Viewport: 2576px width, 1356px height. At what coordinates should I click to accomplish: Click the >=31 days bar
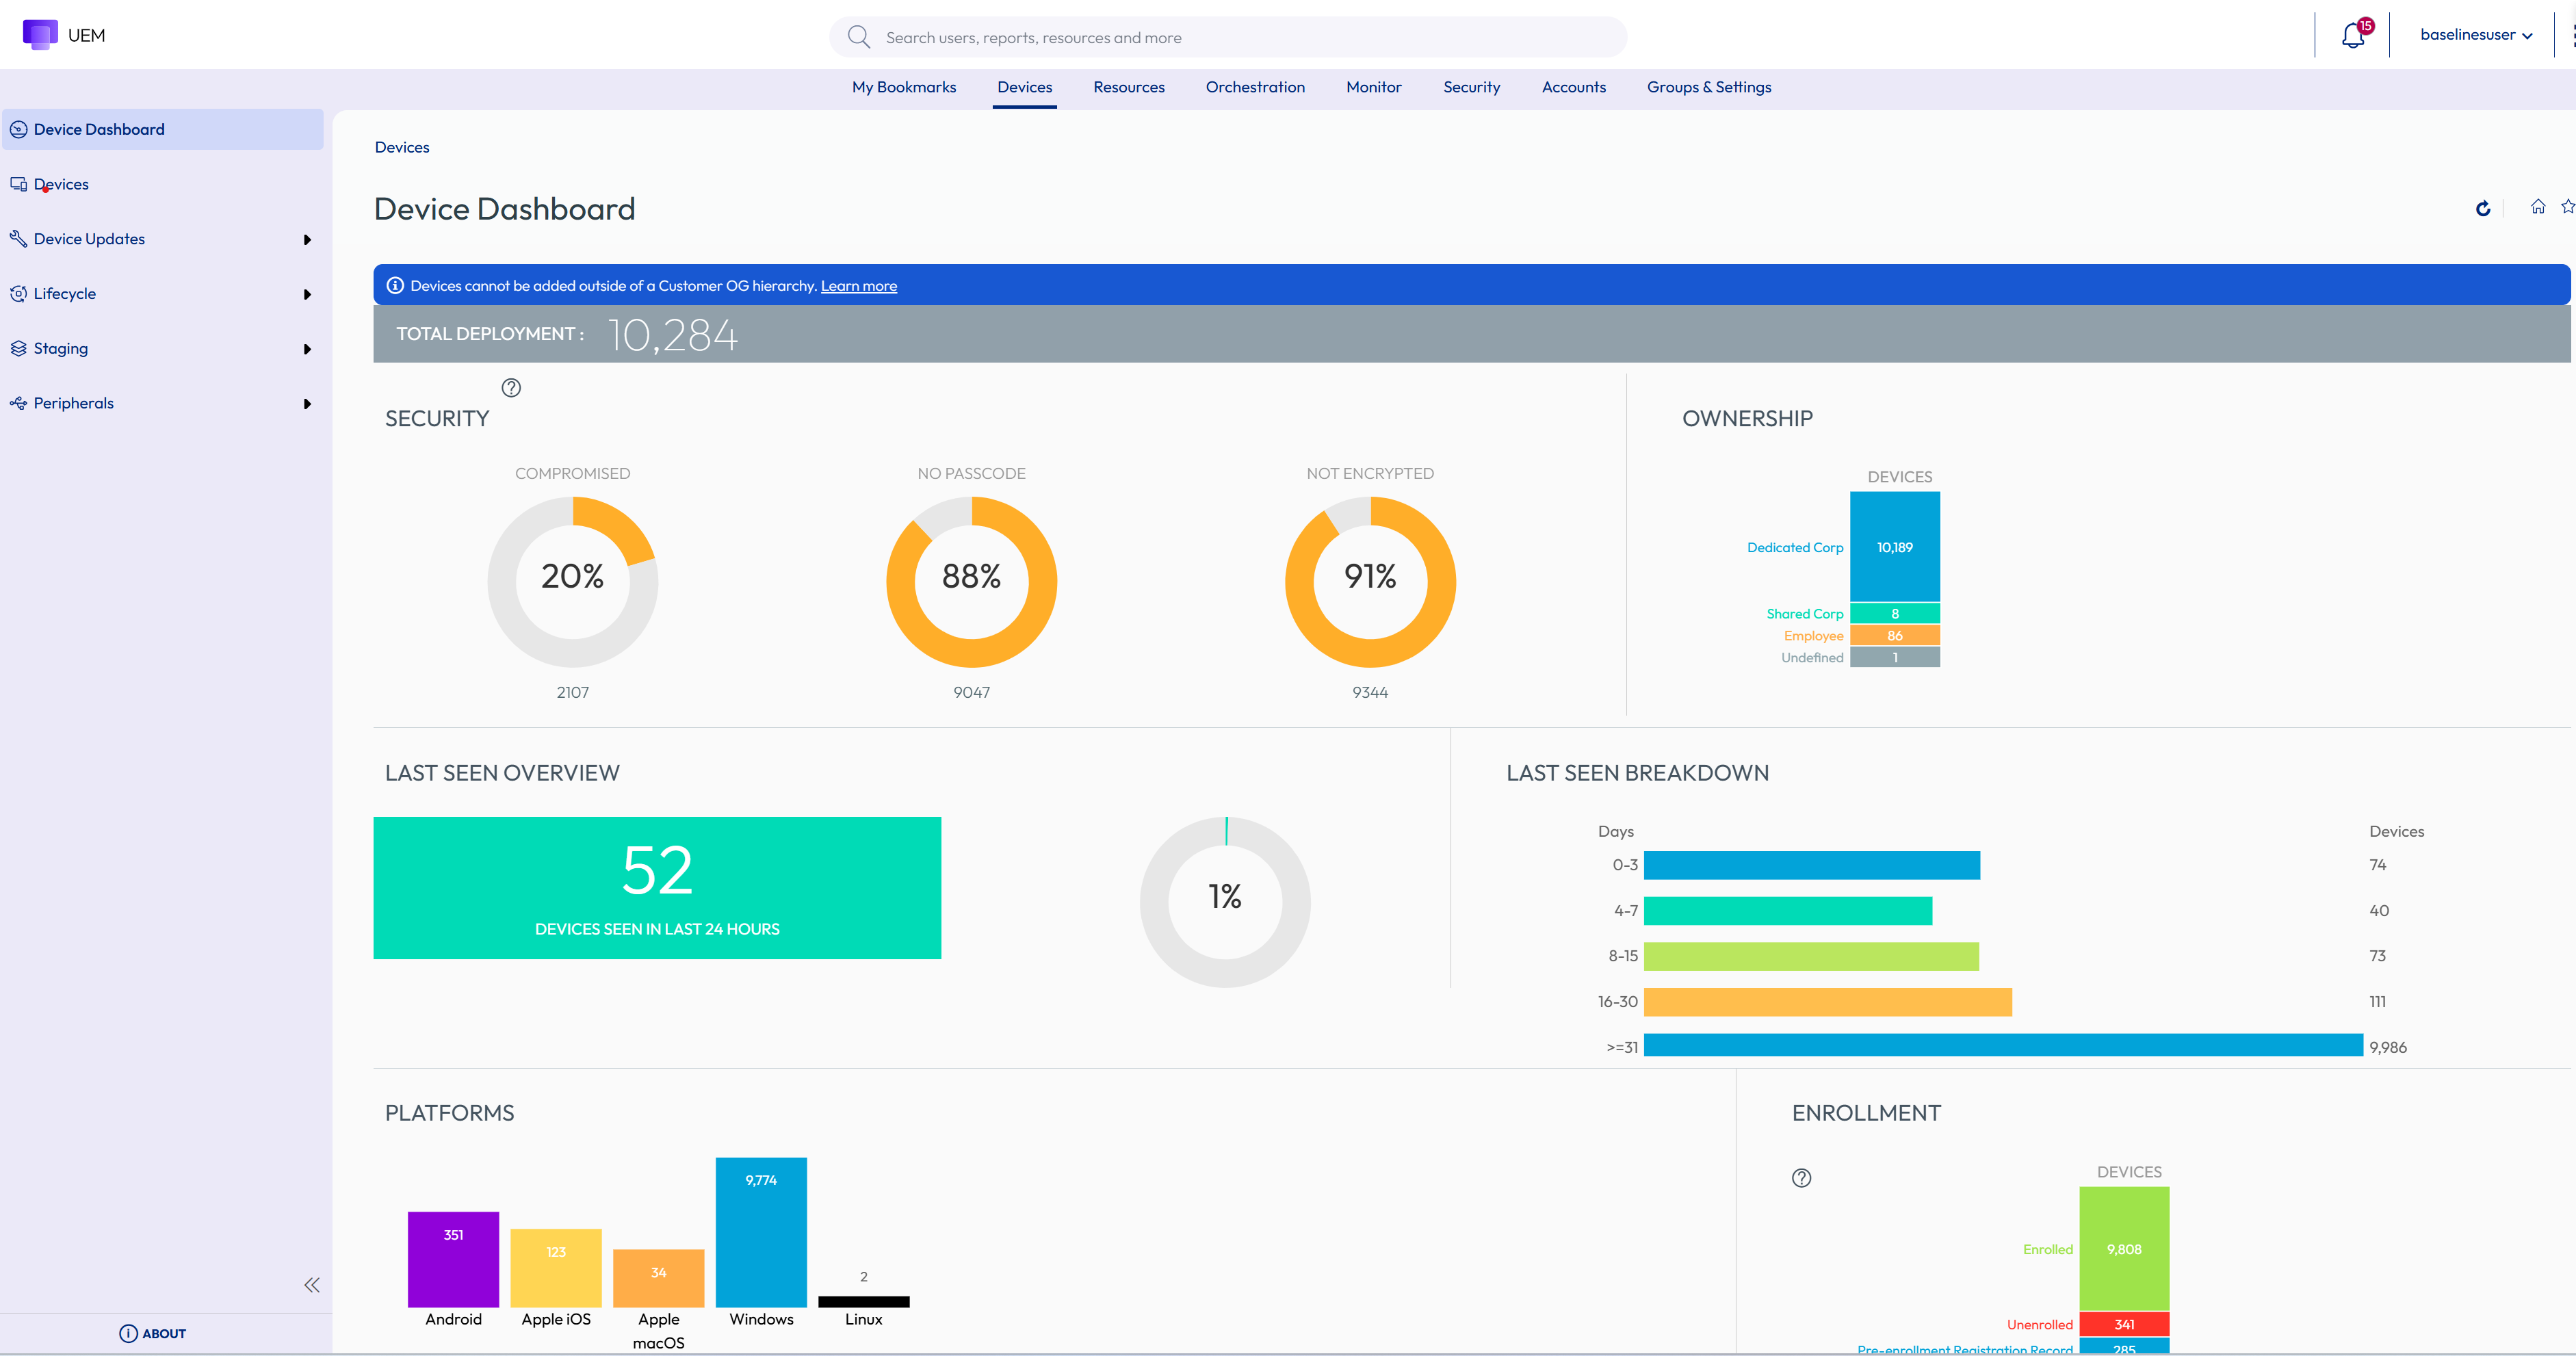(2003, 1045)
